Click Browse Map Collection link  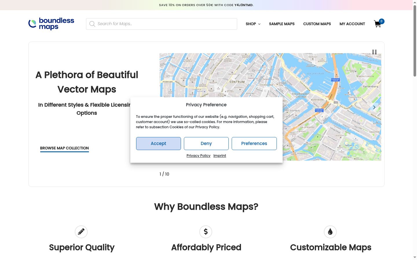[65, 148]
